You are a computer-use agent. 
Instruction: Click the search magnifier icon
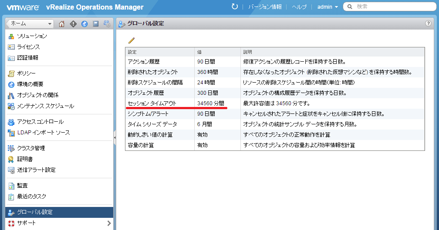(x=350, y=7)
